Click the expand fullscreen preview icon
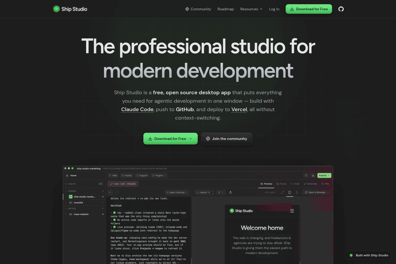 282,192
